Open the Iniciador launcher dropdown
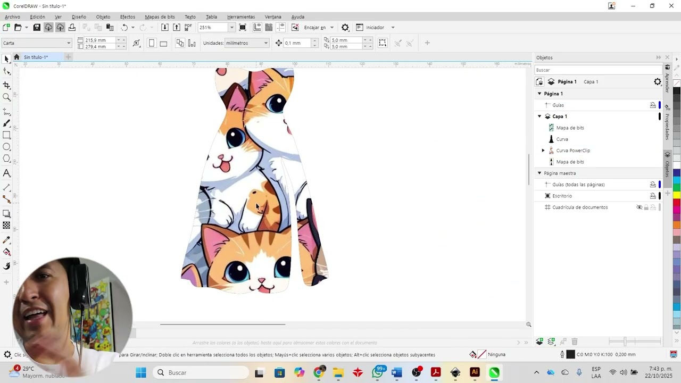 (x=393, y=27)
